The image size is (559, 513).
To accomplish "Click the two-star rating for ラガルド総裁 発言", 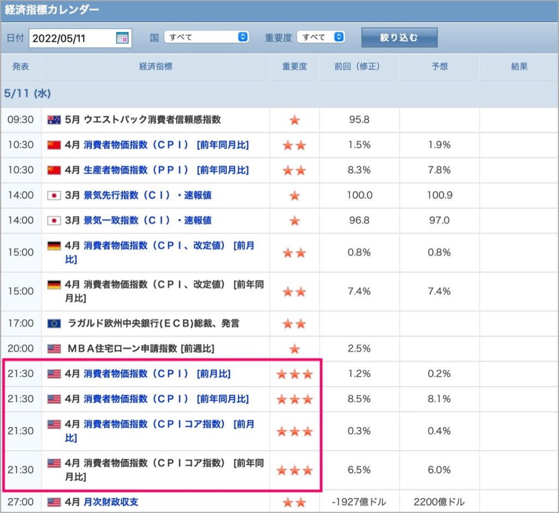I will tap(294, 324).
